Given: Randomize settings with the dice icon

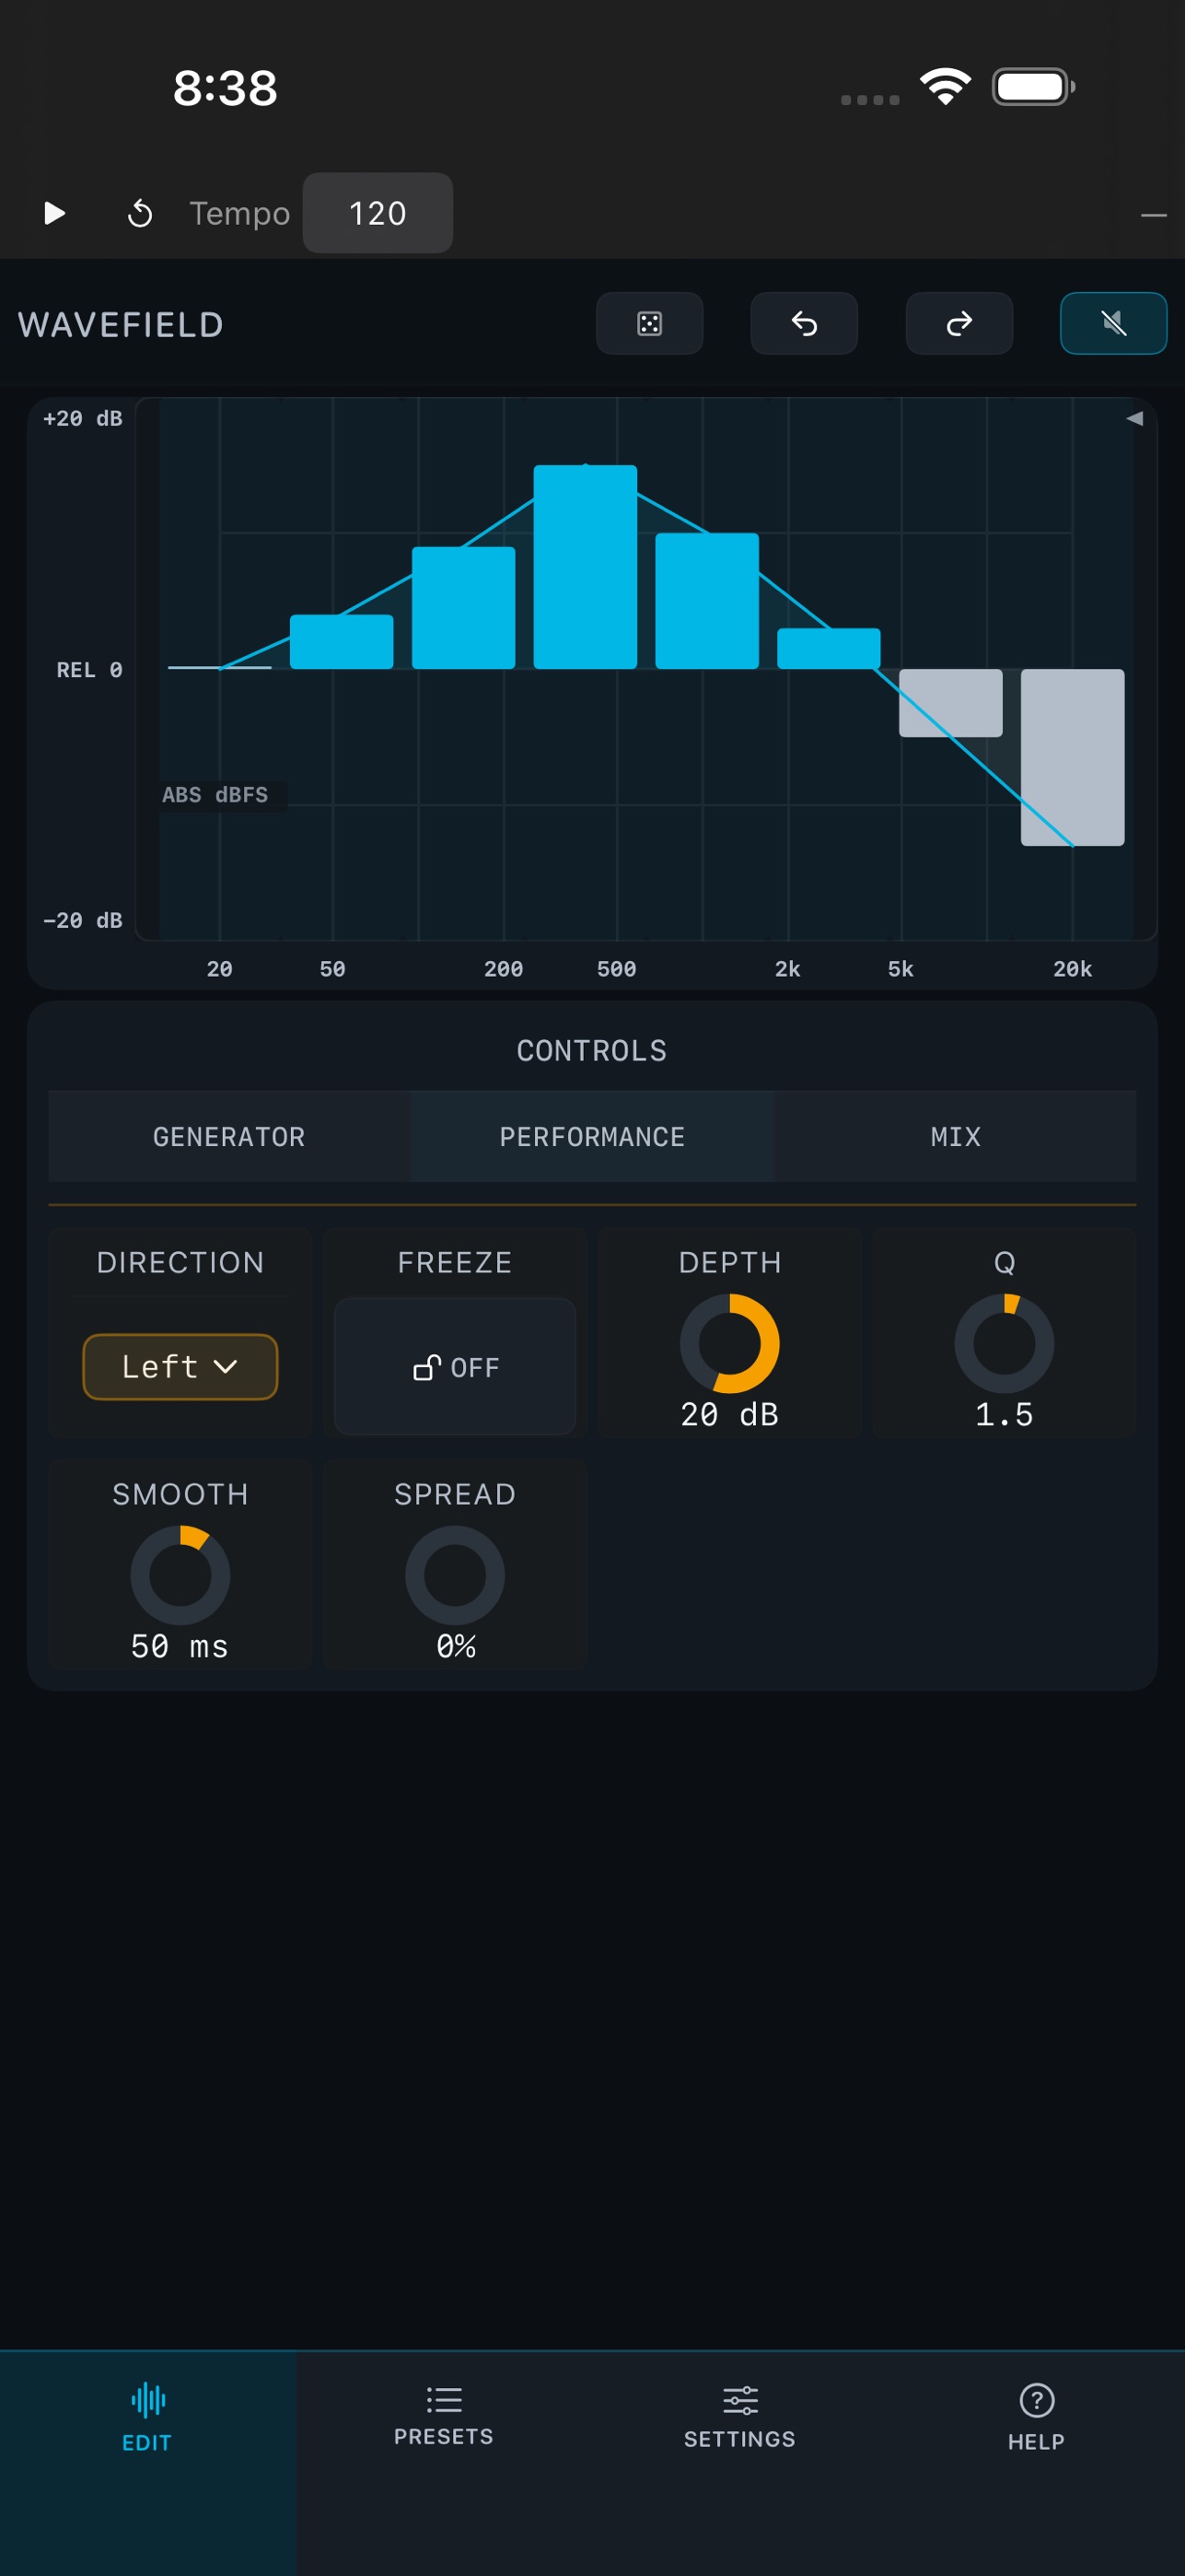Looking at the screenshot, I should pos(649,323).
